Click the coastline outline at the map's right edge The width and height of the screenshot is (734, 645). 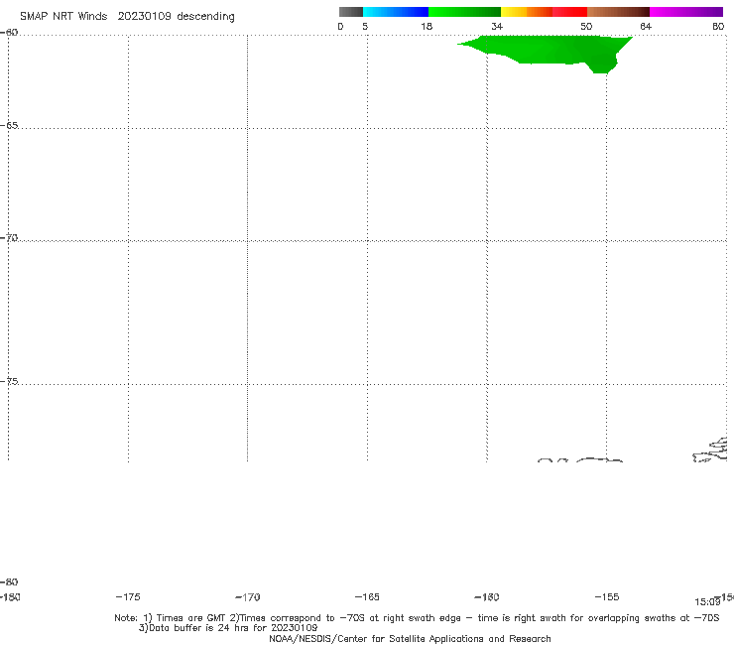click(710, 450)
